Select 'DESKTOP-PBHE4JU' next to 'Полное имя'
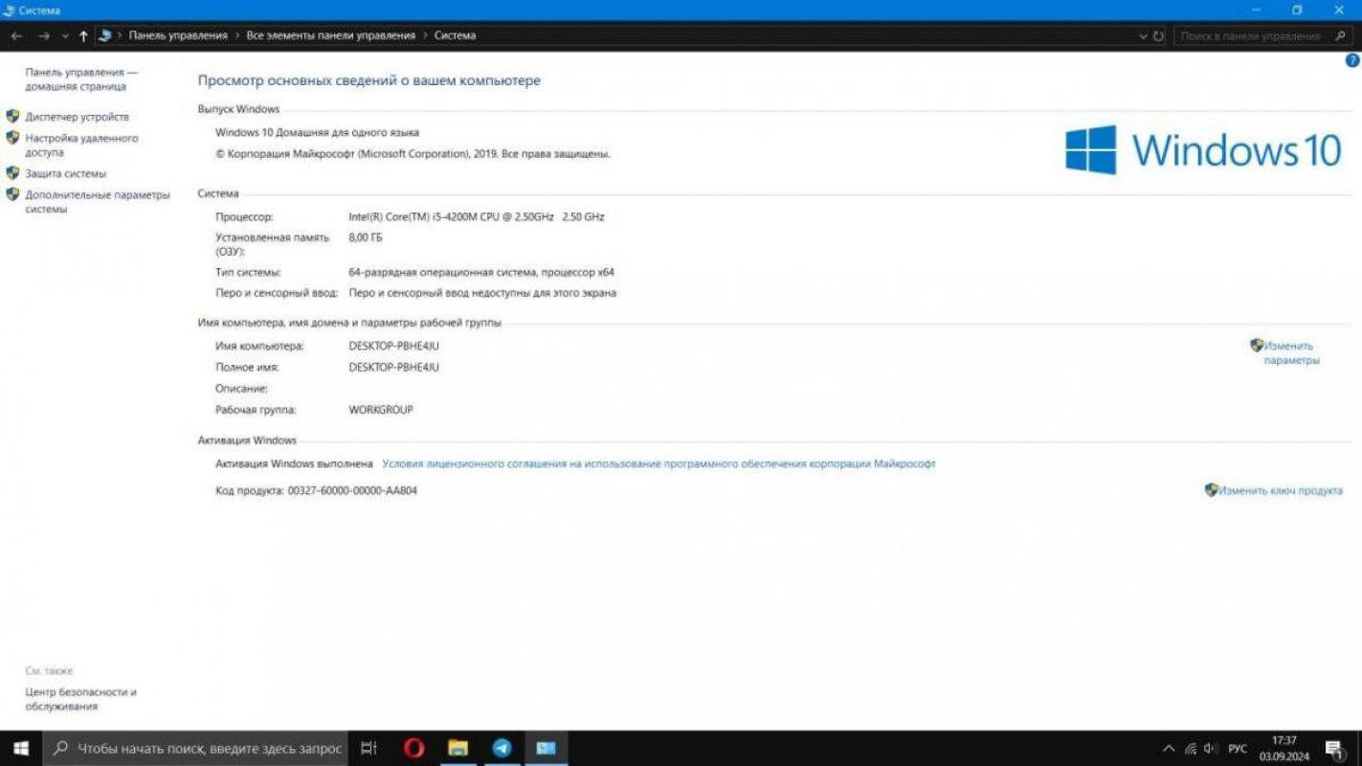The height and width of the screenshot is (766, 1362). click(393, 367)
